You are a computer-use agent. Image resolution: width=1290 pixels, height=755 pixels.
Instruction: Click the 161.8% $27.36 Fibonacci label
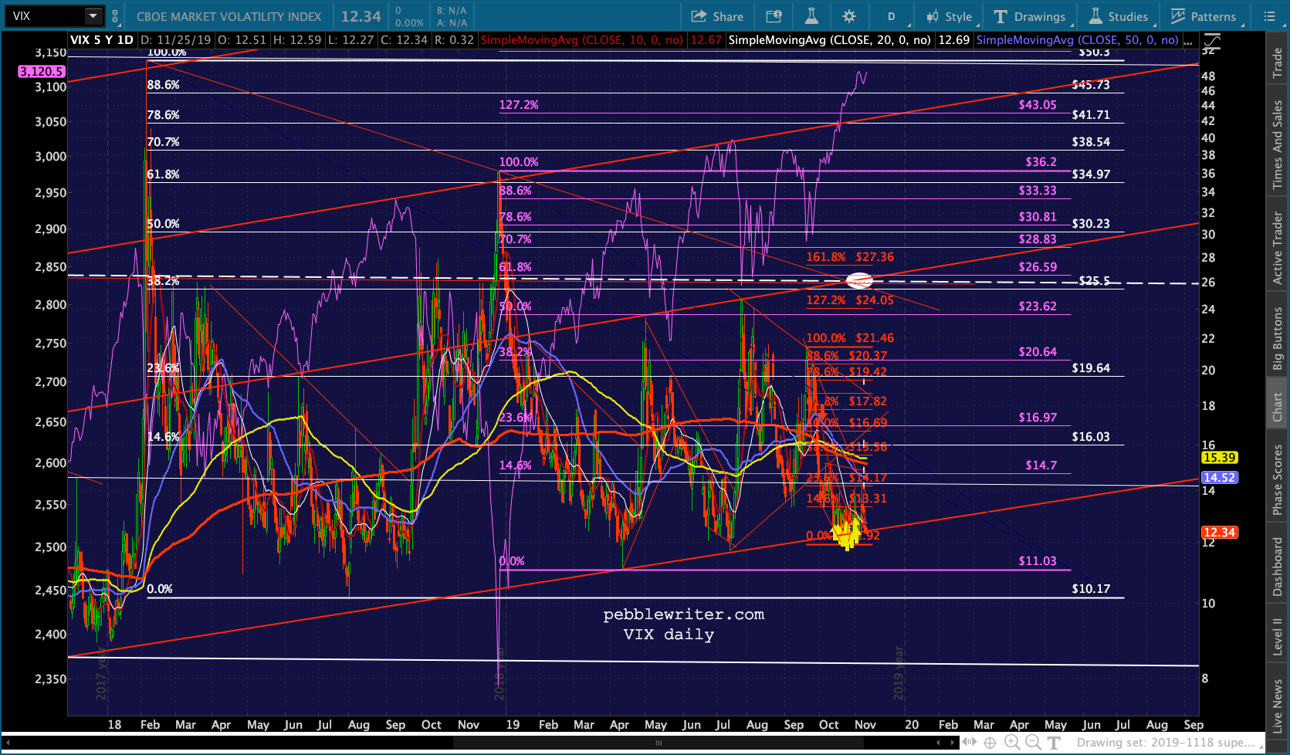pyautogui.click(x=850, y=257)
